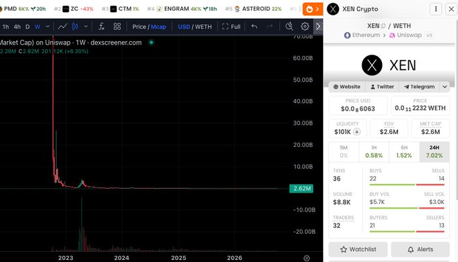Image resolution: width=458 pixels, height=262 pixels.
Task: Open the Uniswap DEX link
Action: point(406,35)
